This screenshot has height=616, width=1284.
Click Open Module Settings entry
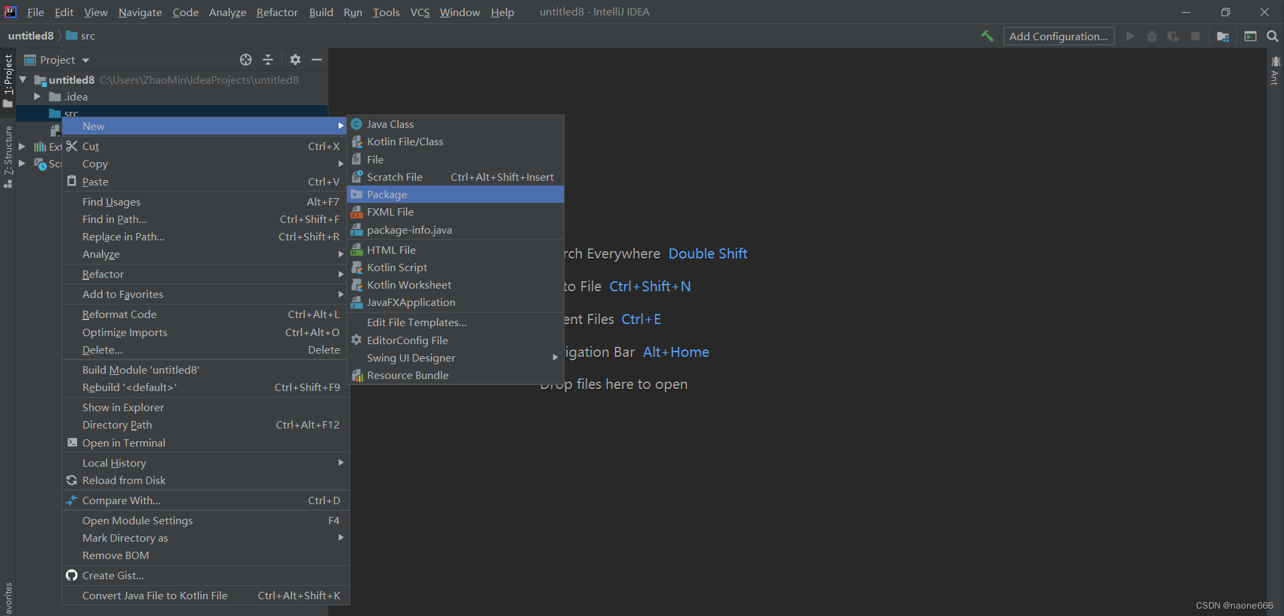206,520
